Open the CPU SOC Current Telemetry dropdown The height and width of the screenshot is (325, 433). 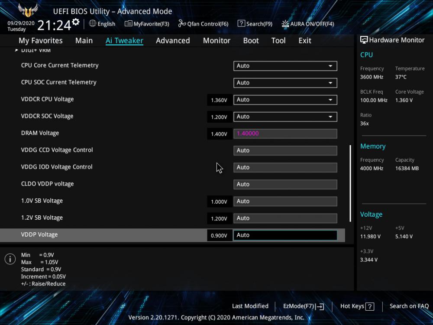pos(285,83)
